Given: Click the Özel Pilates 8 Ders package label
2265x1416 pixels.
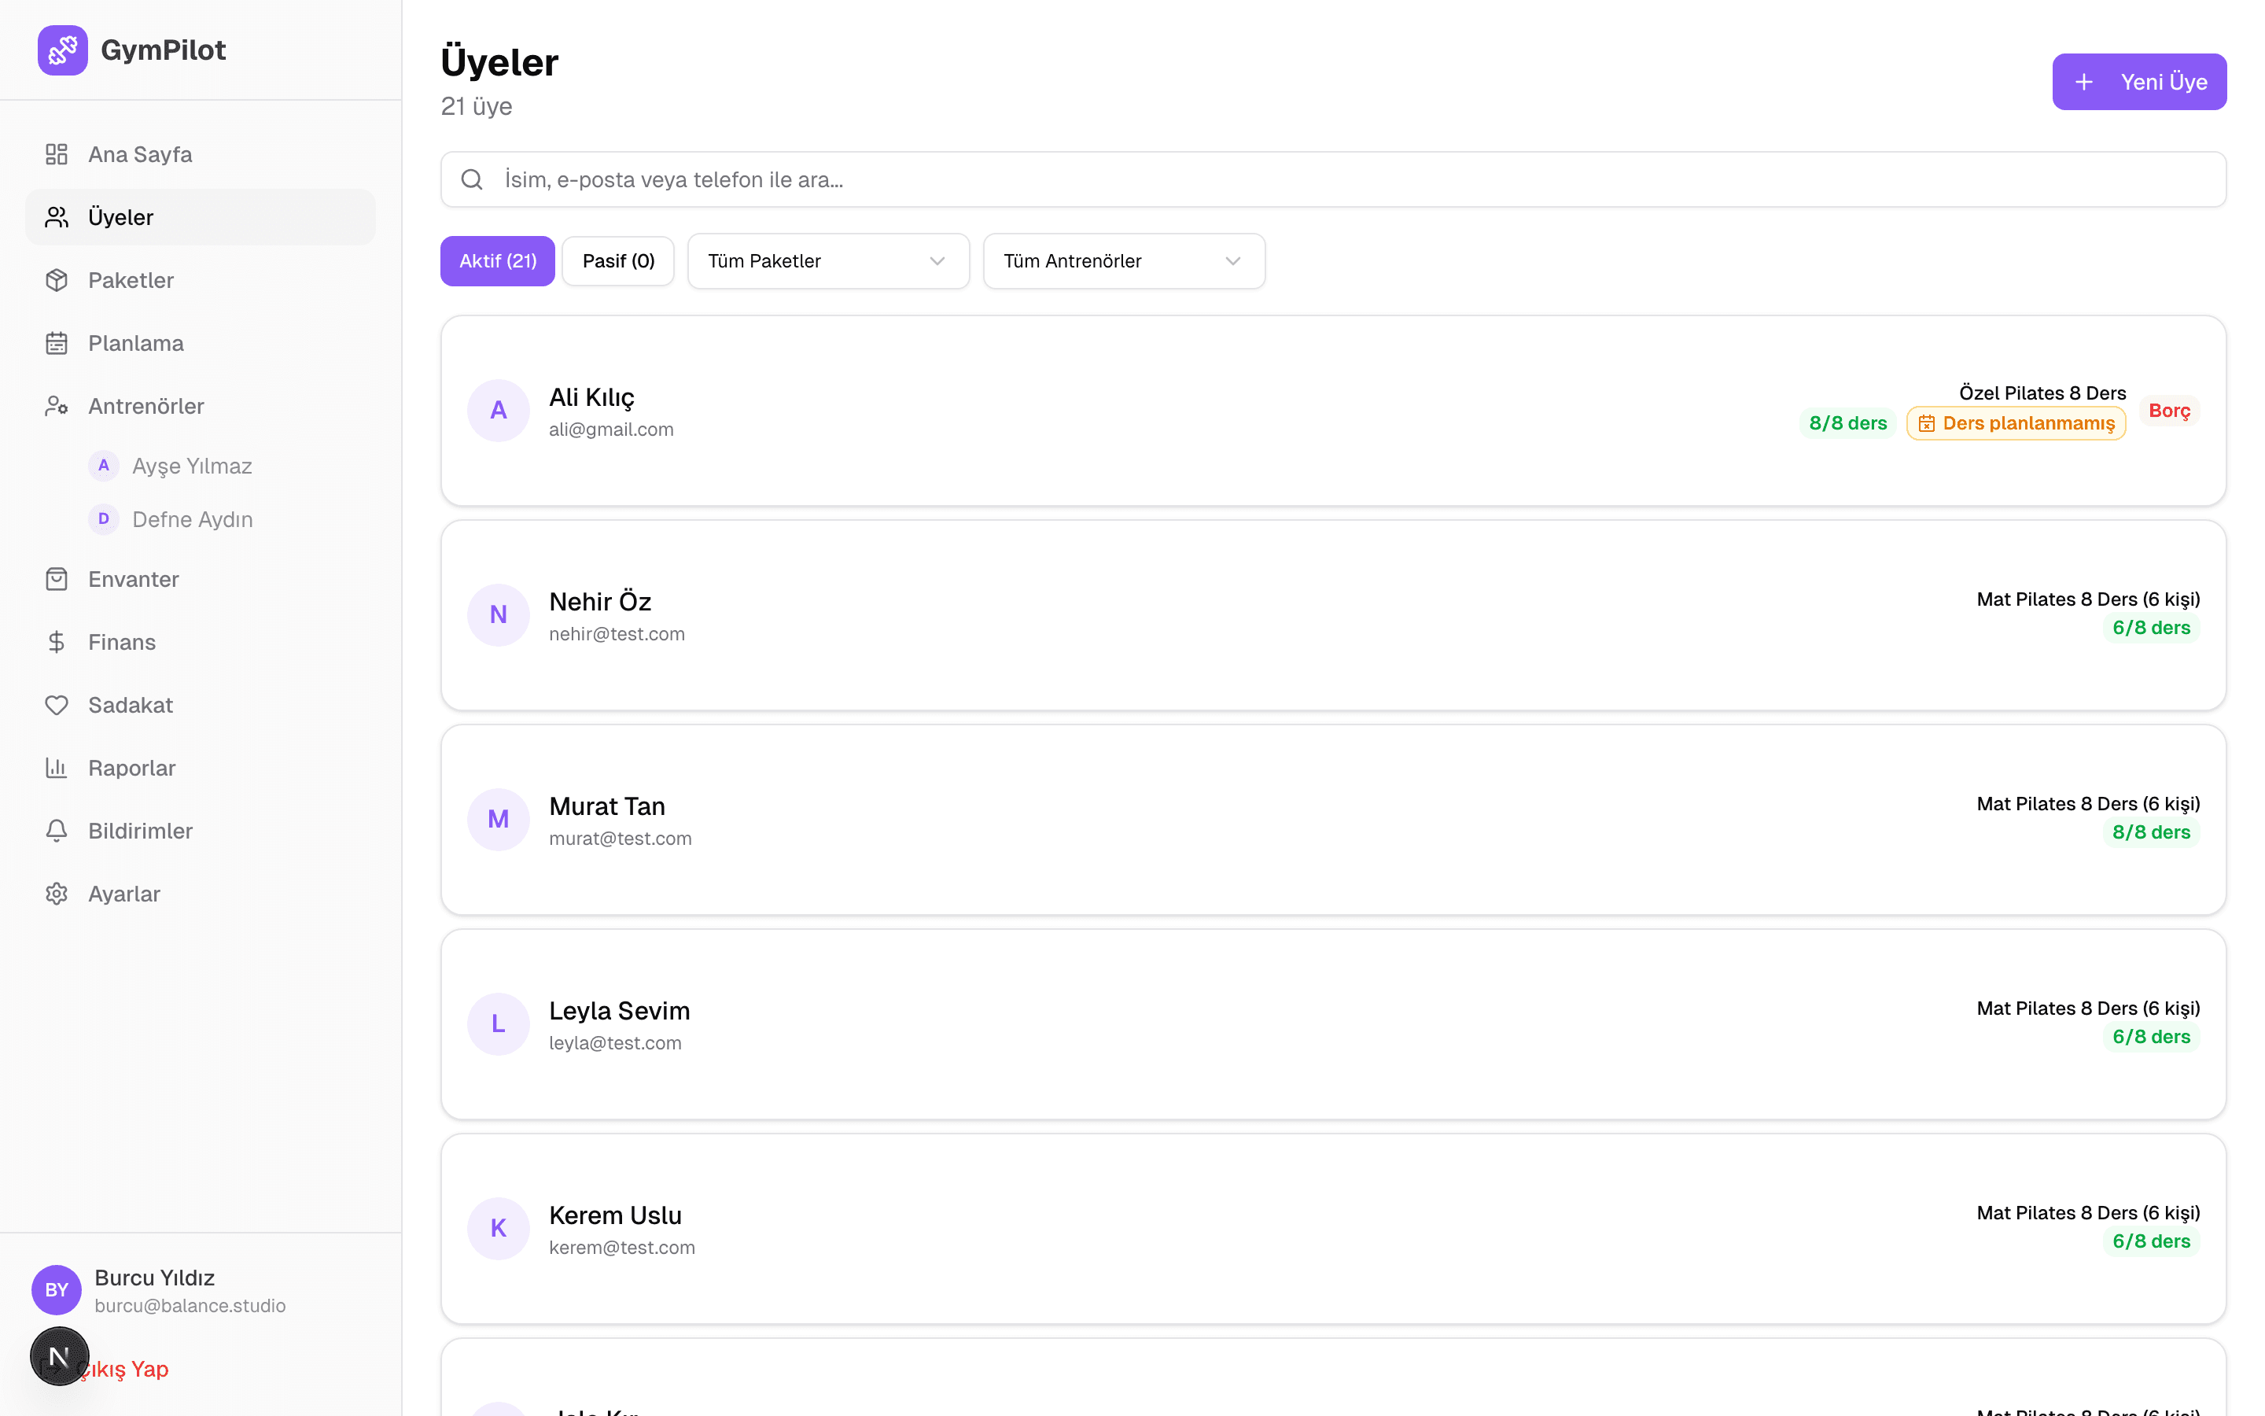Looking at the screenshot, I should pos(2042,393).
